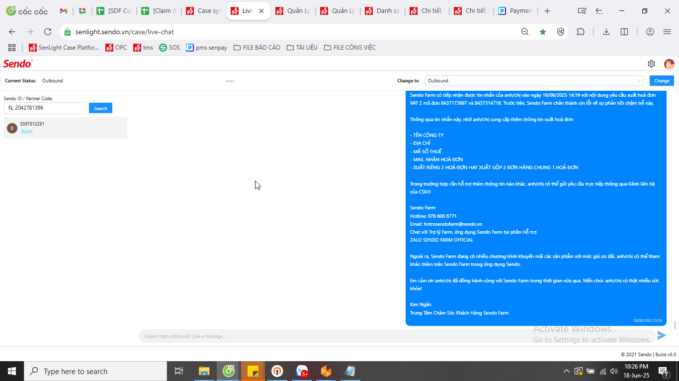The image size is (679, 381).
Task: Open the Sendo settings gear icon
Action: pyautogui.click(x=651, y=63)
